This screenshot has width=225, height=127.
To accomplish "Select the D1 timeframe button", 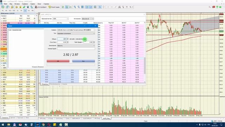I will click(25, 11).
